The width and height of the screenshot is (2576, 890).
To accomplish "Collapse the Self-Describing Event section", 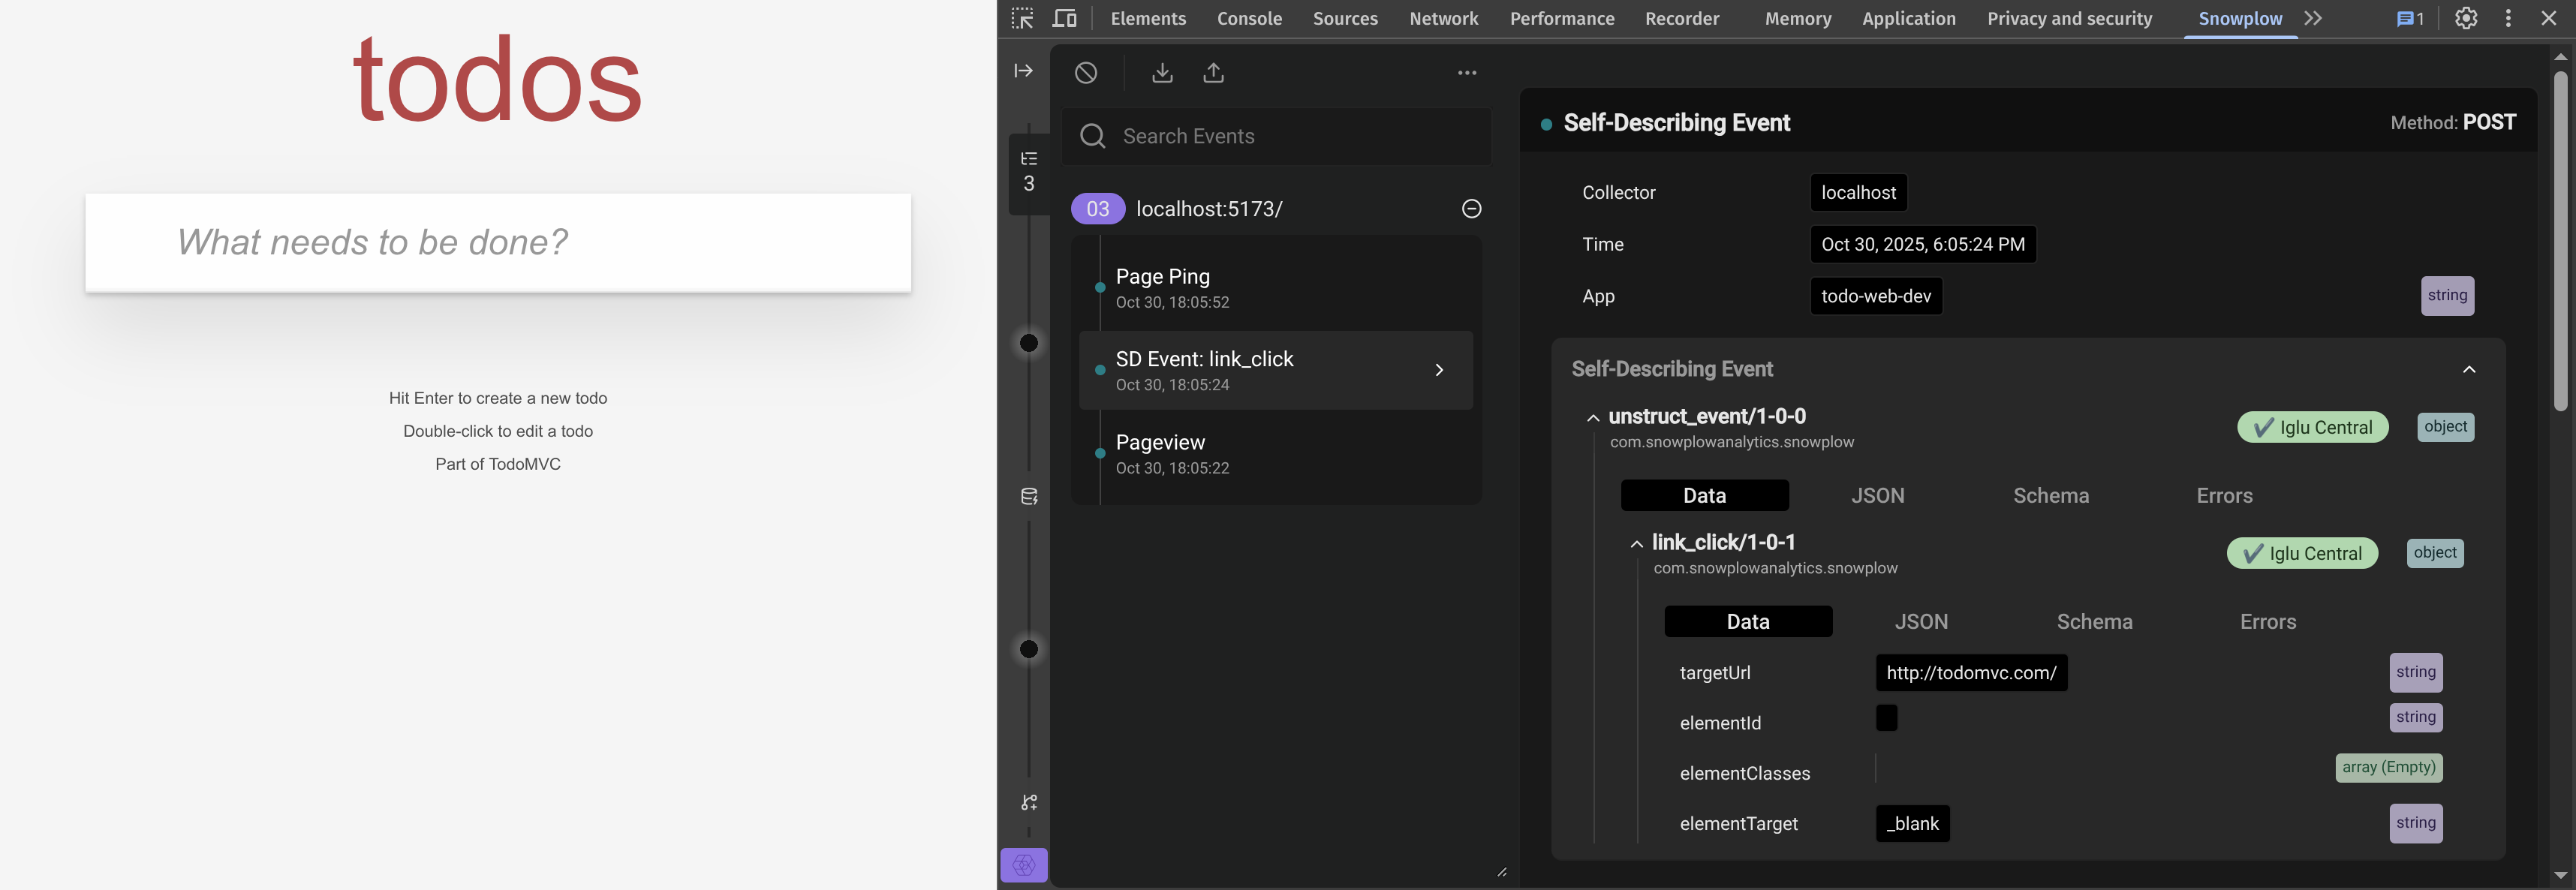I will point(2468,369).
